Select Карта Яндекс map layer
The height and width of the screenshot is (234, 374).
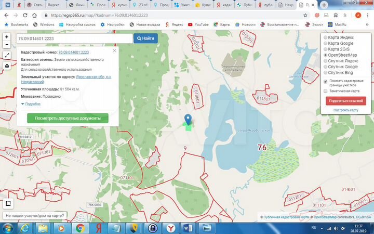(326, 37)
